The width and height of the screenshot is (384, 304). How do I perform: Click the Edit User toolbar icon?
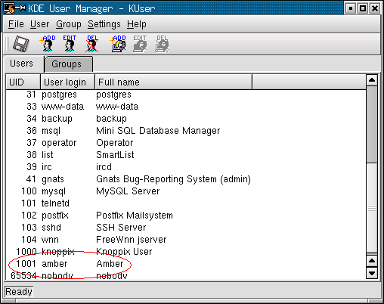click(x=70, y=44)
